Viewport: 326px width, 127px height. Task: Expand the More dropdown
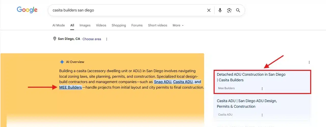pyautogui.click(x=178, y=25)
